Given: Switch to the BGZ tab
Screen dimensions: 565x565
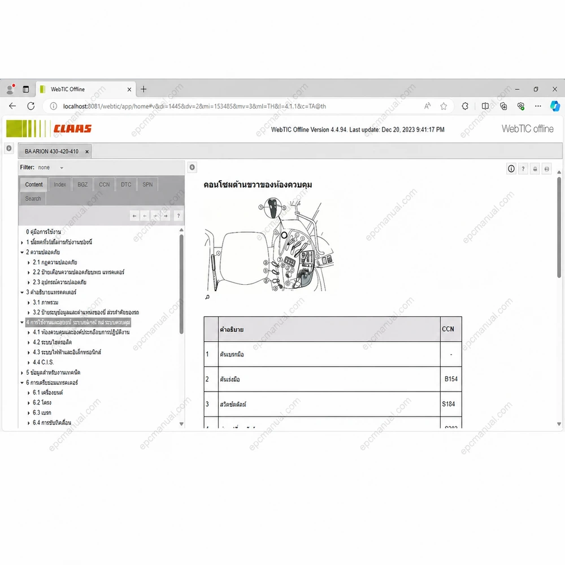Looking at the screenshot, I should tap(82, 185).
